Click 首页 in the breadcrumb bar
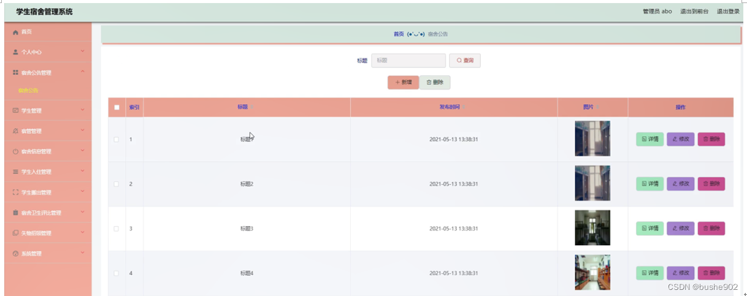747x296 pixels. tap(399, 34)
